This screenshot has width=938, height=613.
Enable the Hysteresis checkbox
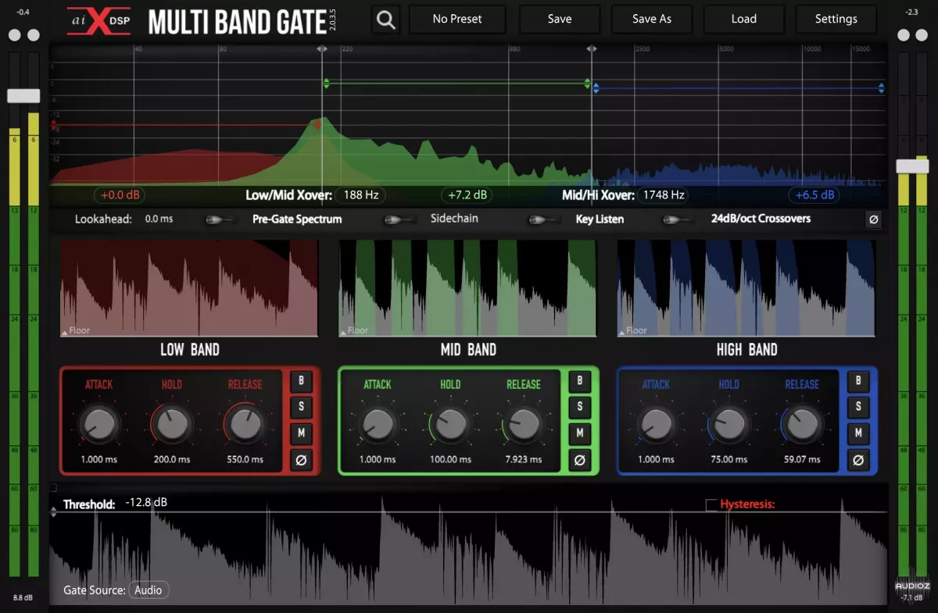tap(711, 505)
